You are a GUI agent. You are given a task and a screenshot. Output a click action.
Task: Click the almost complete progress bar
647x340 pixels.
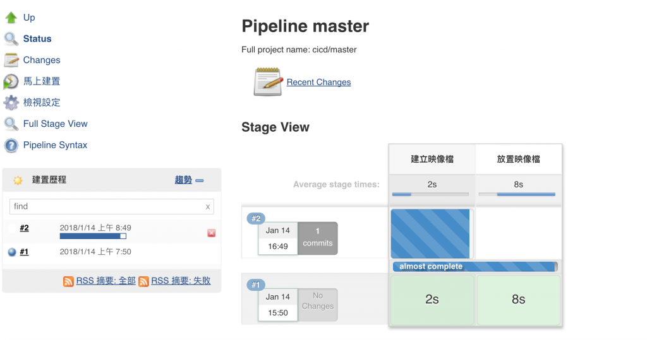[x=475, y=266]
